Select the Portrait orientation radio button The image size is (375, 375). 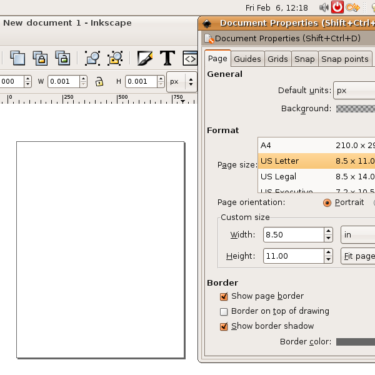coord(327,202)
